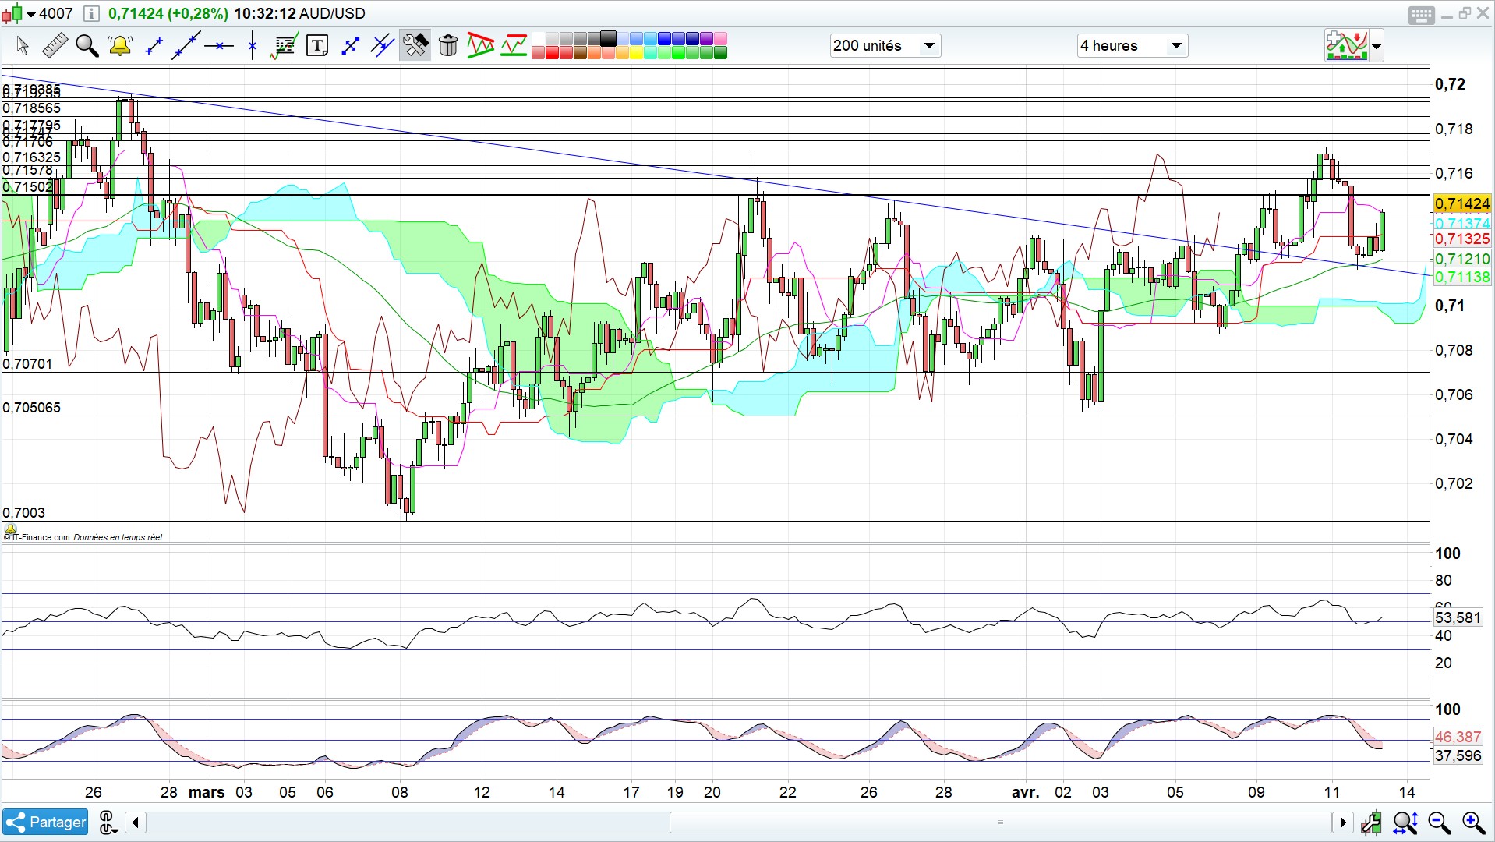
Task: Open the 4 heures timeframe dropdown
Action: point(1132,46)
